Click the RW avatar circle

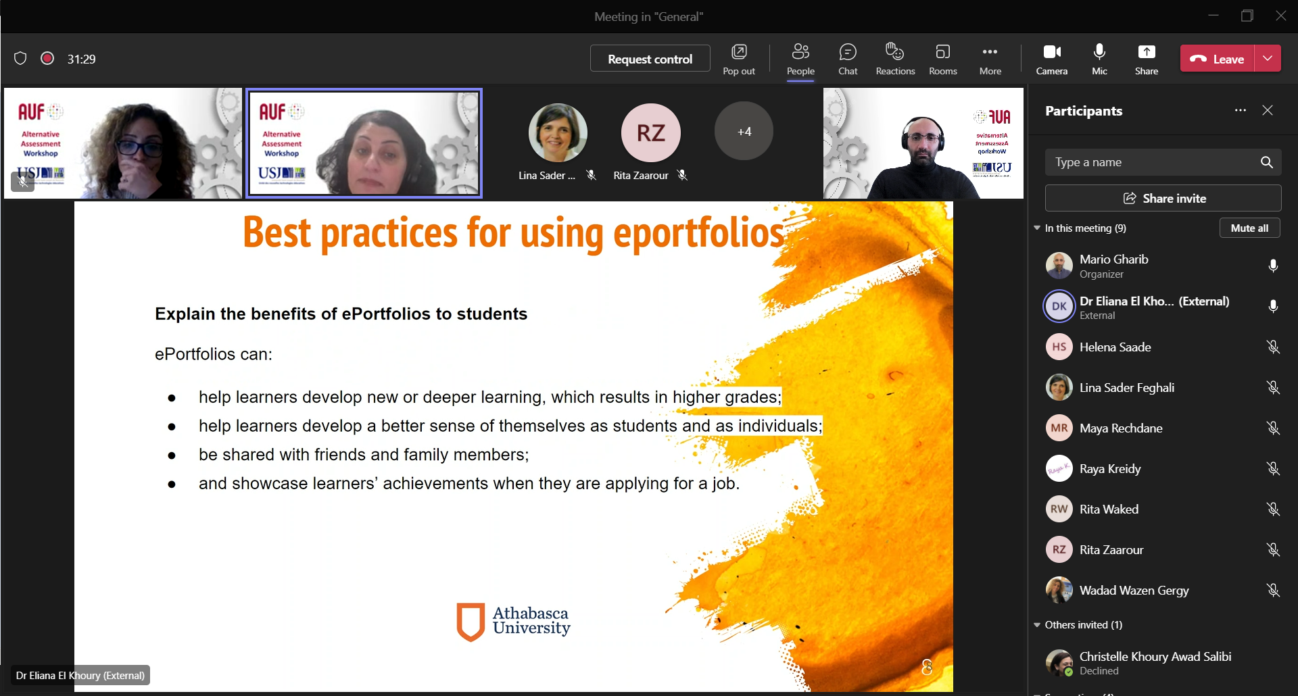pos(1059,509)
